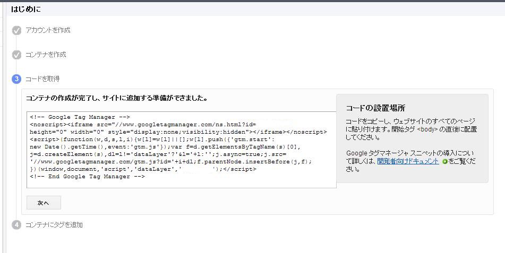Screen dimensions: 505x253
Task: Click the line starting 'new Date().getTime()'
Action: 165,147
